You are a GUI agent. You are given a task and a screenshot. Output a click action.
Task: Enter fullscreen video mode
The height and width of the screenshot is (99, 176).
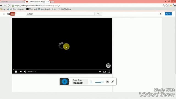click(x=109, y=71)
